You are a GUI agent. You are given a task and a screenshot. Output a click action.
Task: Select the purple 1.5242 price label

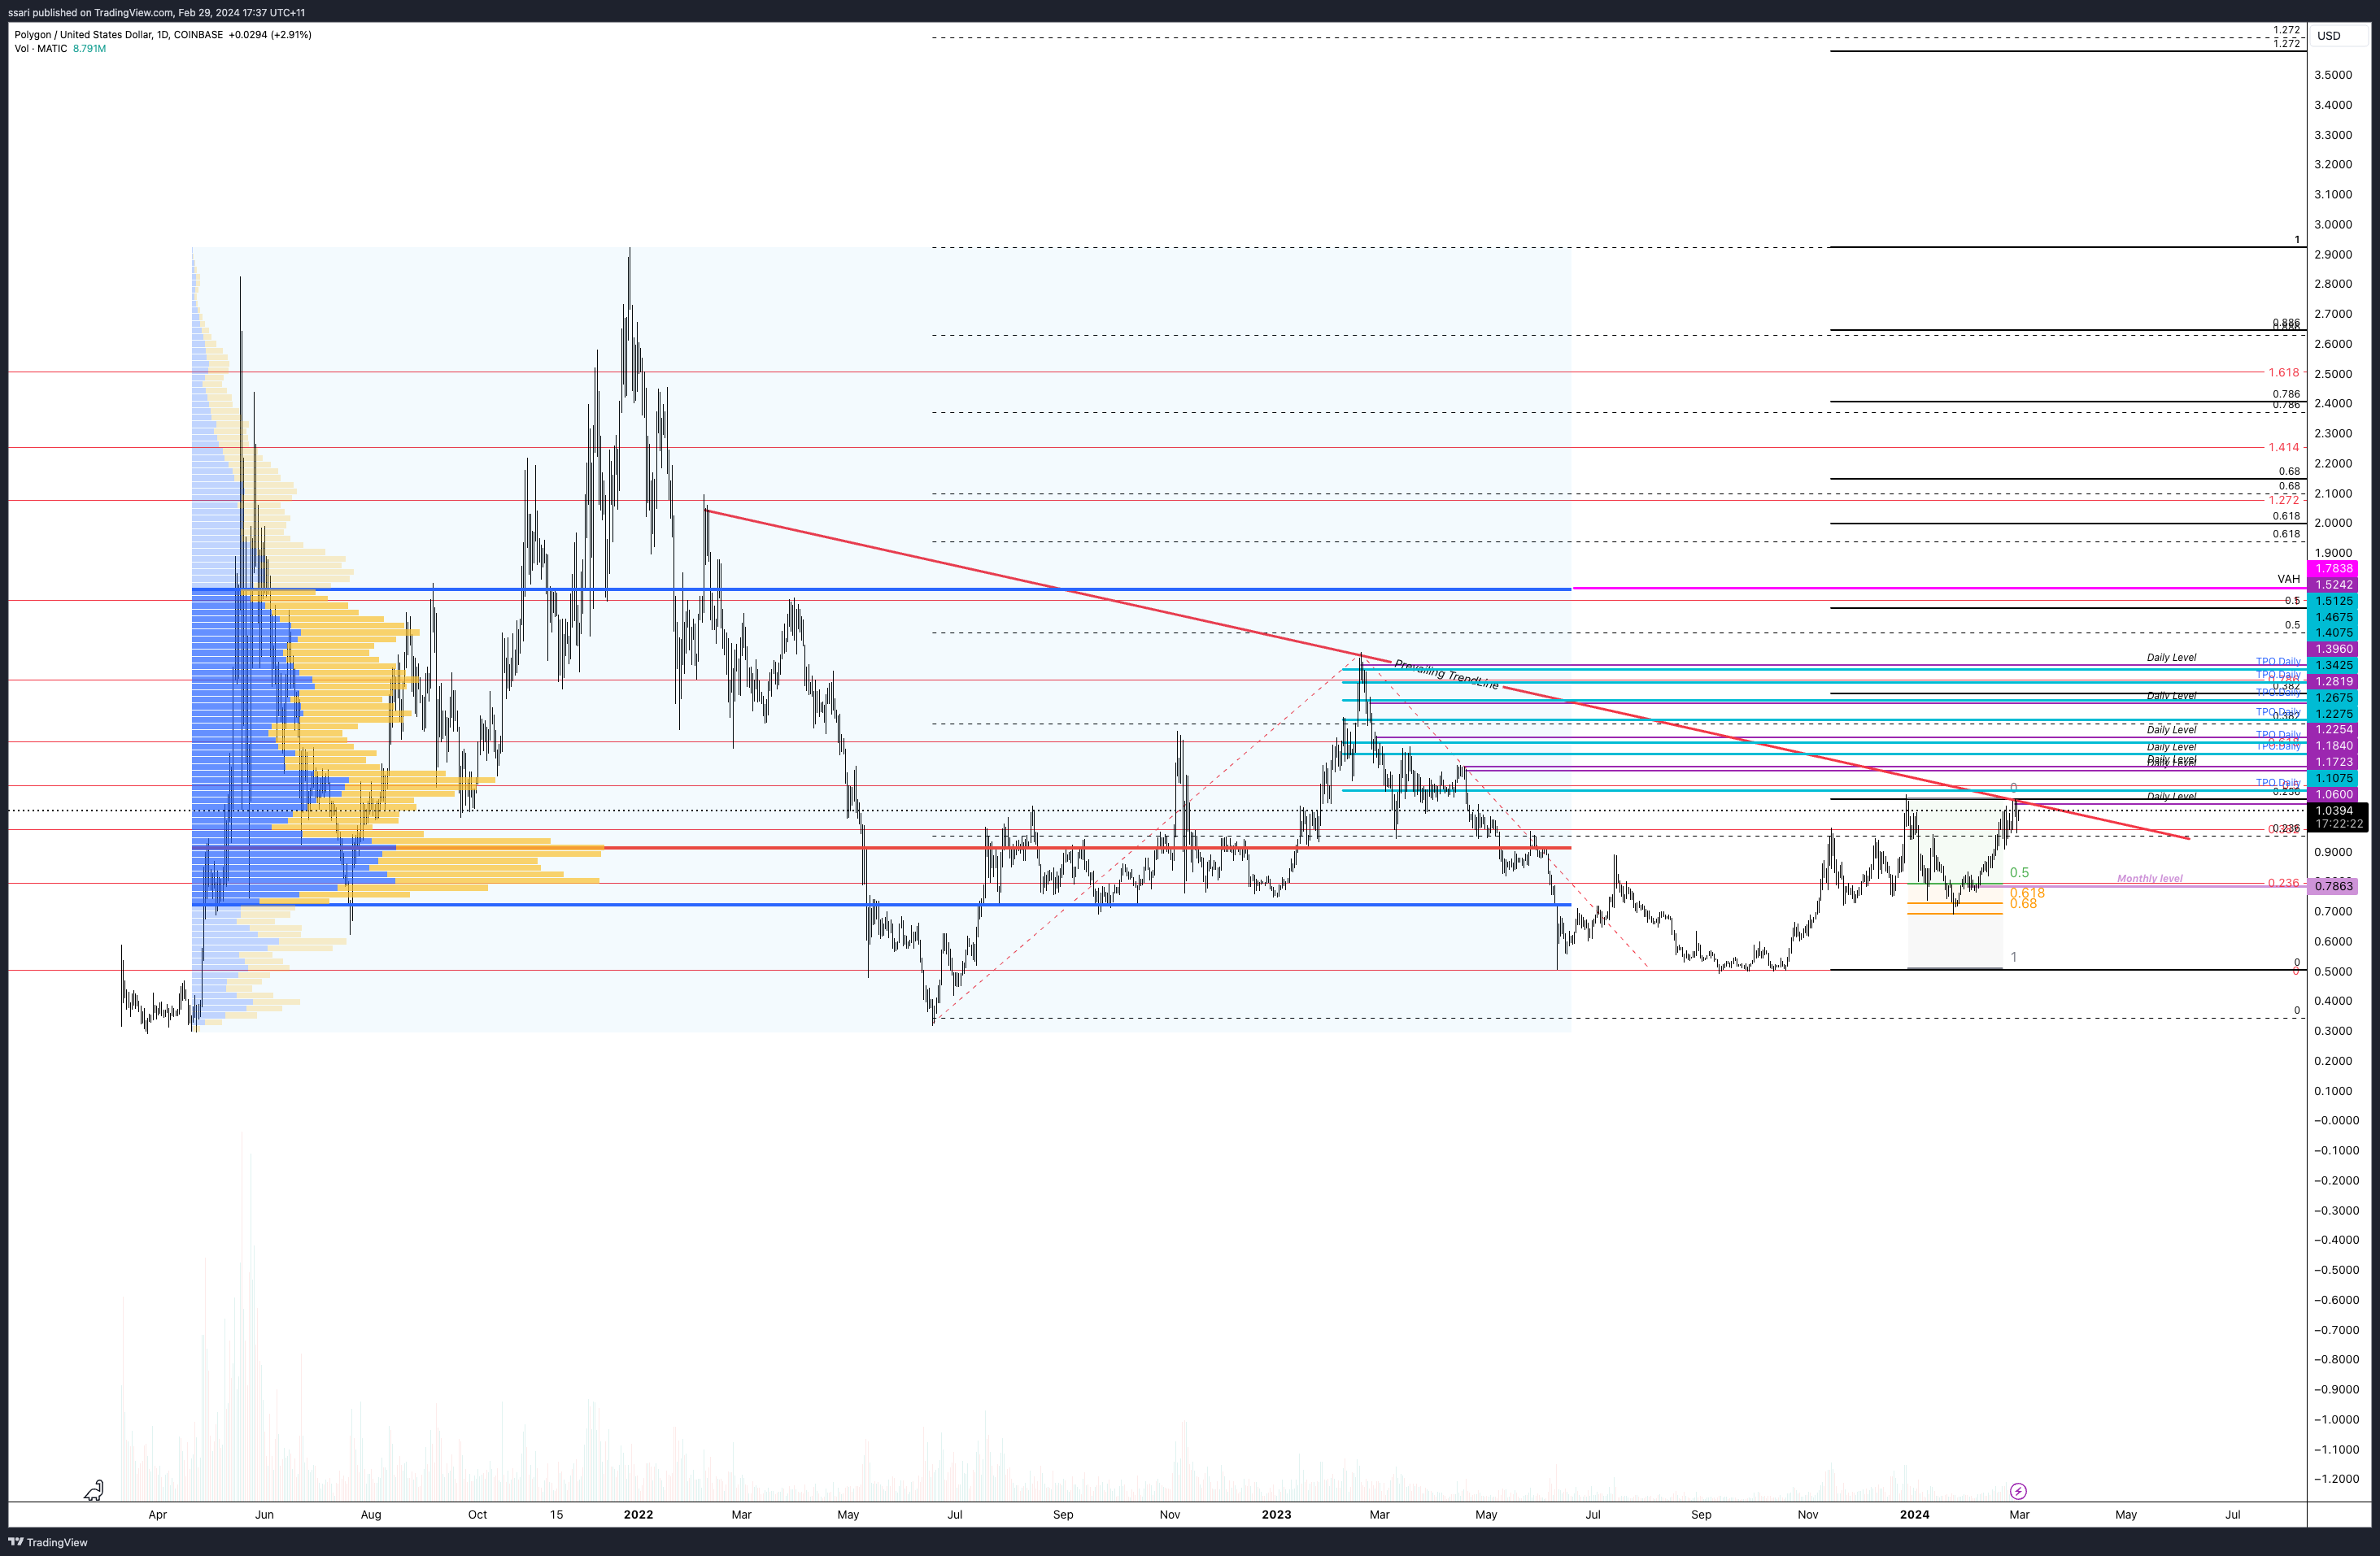pyautogui.click(x=2334, y=585)
